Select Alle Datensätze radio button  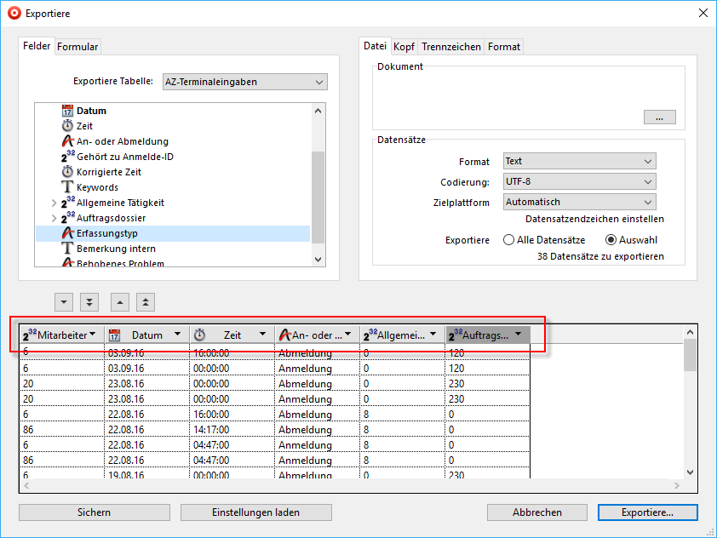(509, 240)
